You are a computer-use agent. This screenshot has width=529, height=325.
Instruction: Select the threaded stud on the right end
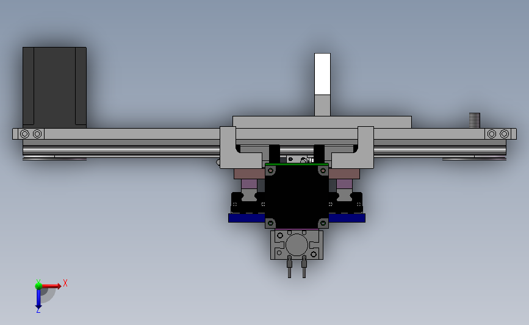click(x=474, y=120)
